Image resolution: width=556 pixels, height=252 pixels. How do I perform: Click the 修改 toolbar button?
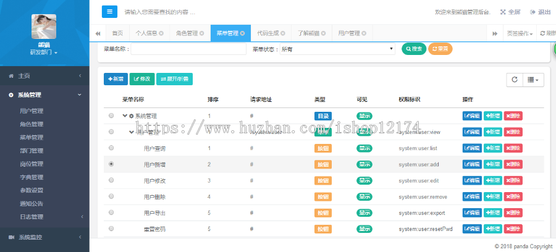[142, 79]
